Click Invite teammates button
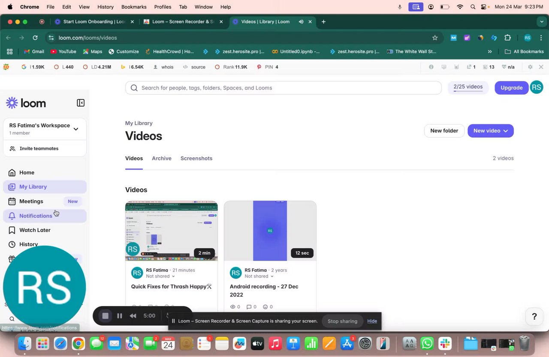549x357 pixels. (45, 148)
